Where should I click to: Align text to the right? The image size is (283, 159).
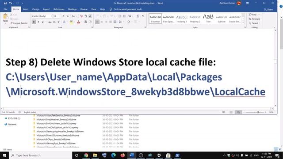click(x=106, y=22)
